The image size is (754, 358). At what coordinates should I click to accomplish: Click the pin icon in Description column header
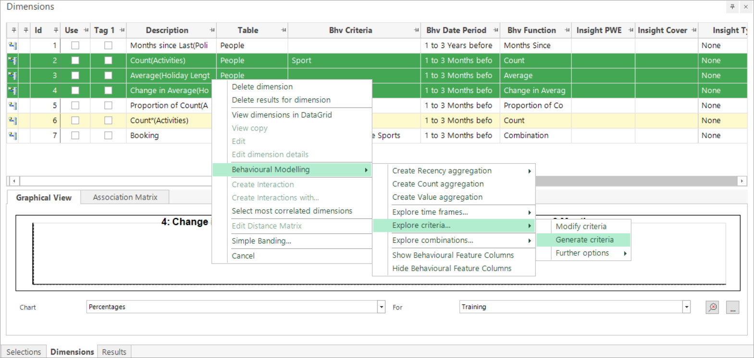click(212, 30)
